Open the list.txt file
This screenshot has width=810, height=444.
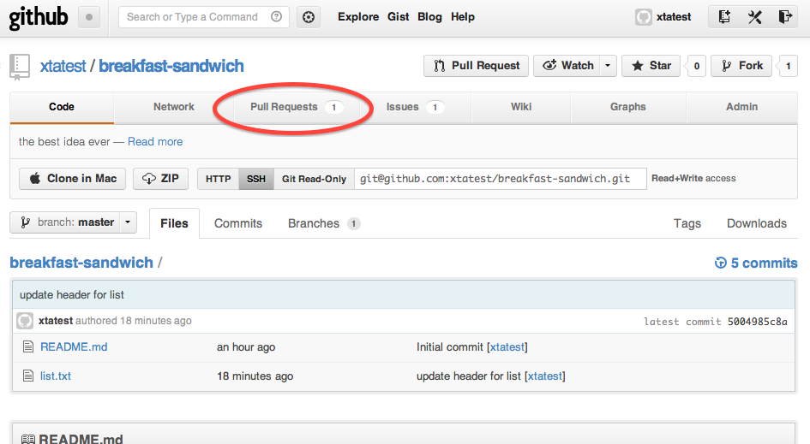56,376
